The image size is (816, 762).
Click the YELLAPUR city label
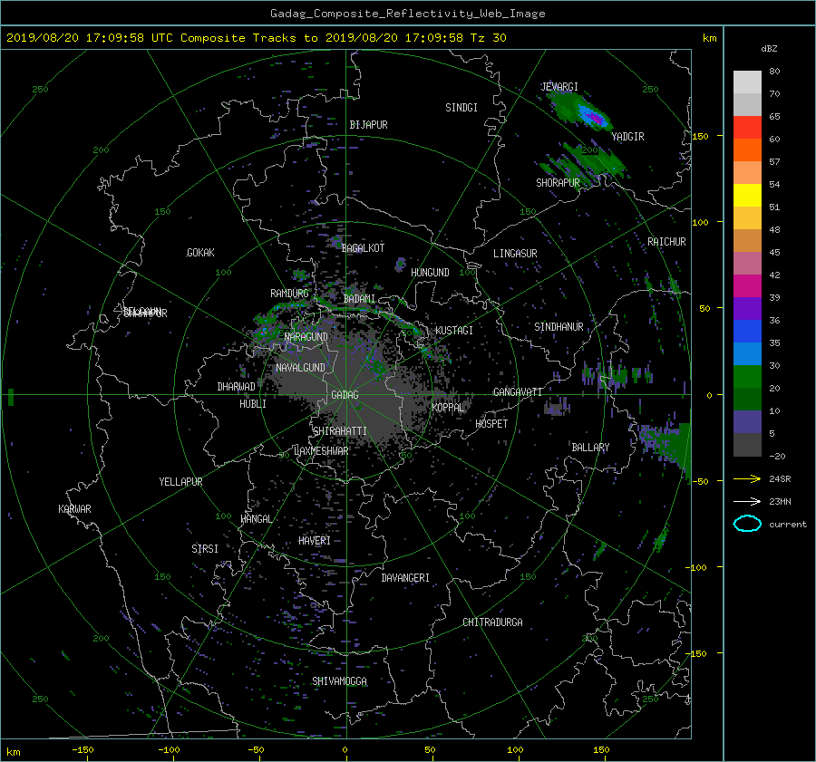tap(180, 482)
